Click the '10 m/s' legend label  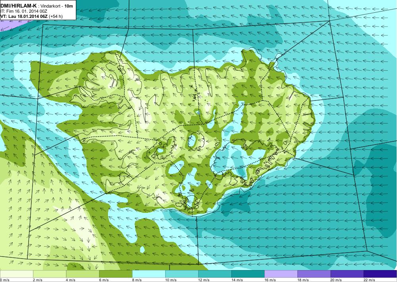pyautogui.click(x=171, y=280)
